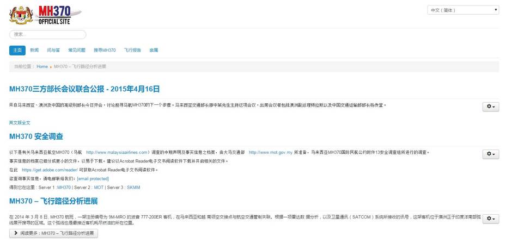Open the MH370 安全调查 heading link
The width and height of the screenshot is (512, 243).
point(36,136)
